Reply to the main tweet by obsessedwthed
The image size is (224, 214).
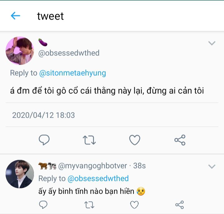[44, 140]
